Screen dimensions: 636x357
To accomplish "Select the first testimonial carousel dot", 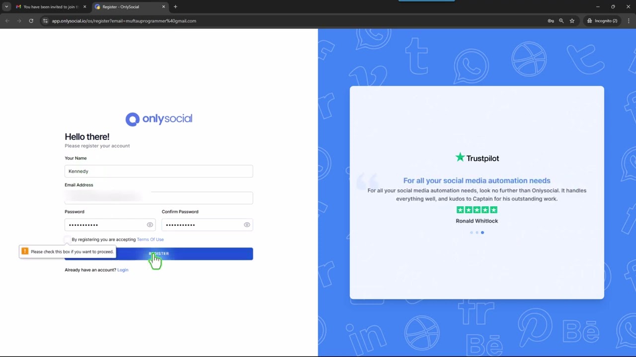I will tap(471, 233).
